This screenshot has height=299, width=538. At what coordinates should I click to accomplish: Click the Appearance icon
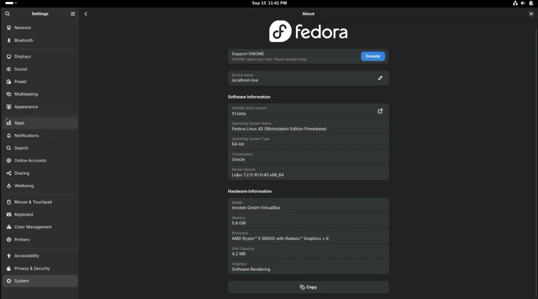point(9,107)
